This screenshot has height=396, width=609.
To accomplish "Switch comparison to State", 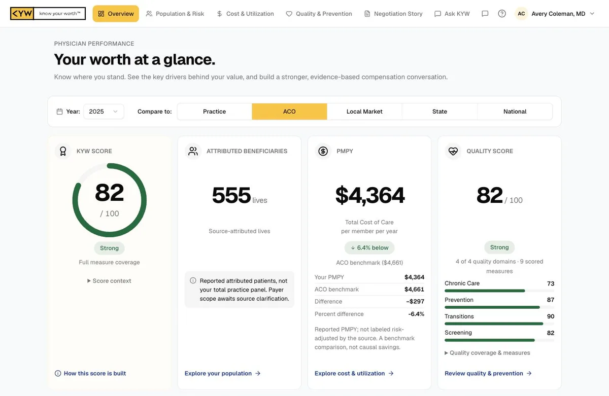I will click(439, 112).
